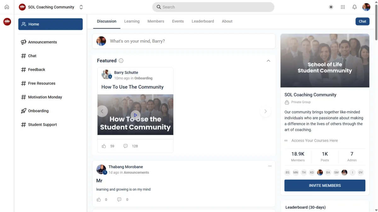This screenshot has width=378, height=212.
Task: Open notifications bell
Action: pos(355,7)
